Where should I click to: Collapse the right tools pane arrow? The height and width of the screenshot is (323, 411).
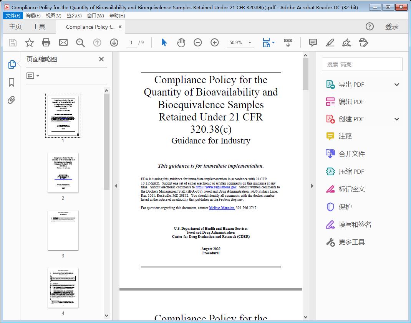click(312, 186)
